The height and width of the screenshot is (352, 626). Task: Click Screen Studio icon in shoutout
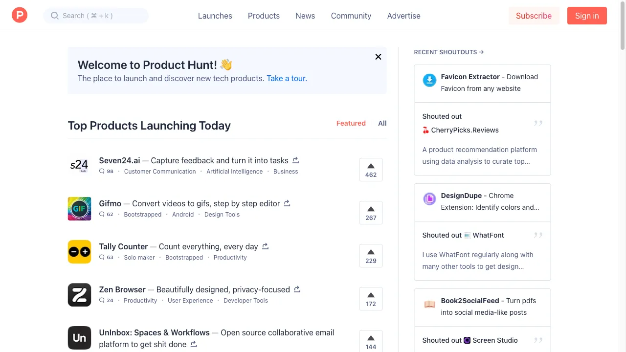[467, 340]
